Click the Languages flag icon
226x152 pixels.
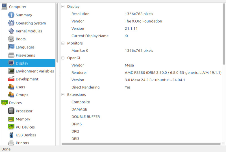11,47
